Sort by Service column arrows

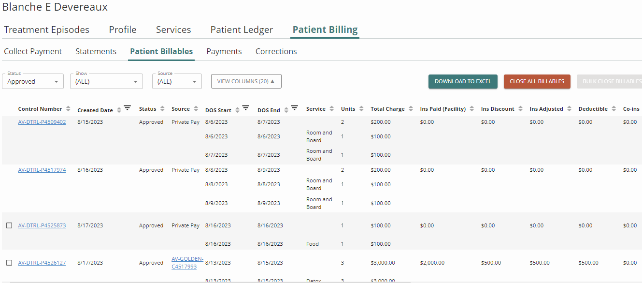[331, 109]
